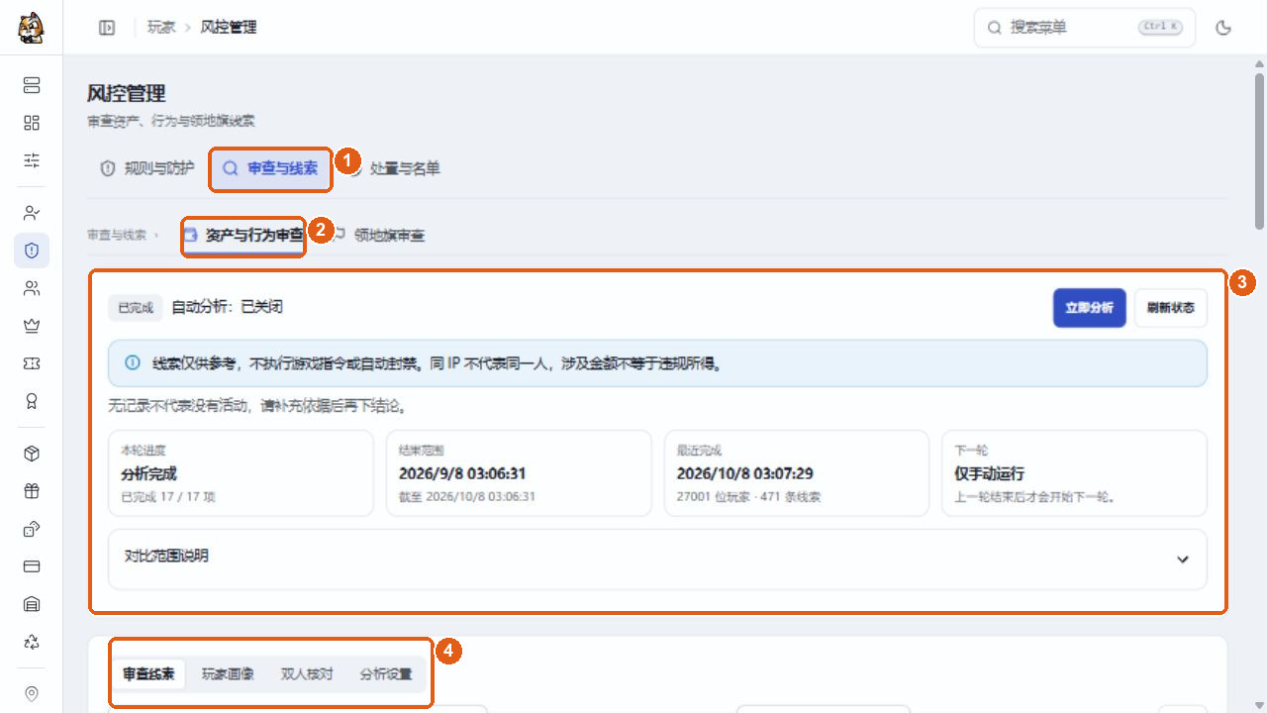The width and height of the screenshot is (1267, 713).
Task: Click the 玩家 breadcrumb link
Action: pos(161,28)
